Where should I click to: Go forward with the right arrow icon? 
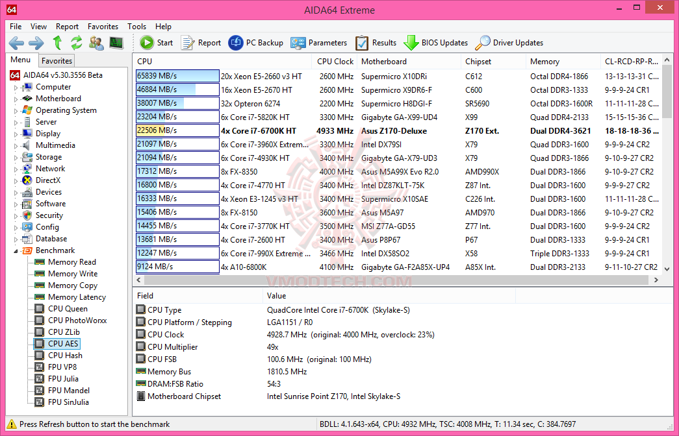coord(36,43)
